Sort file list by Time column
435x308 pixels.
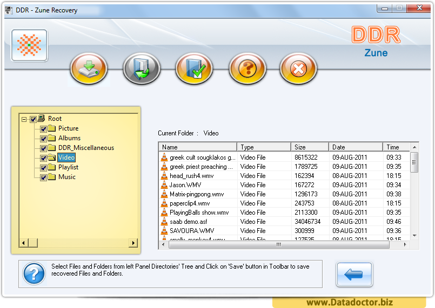[396, 147]
